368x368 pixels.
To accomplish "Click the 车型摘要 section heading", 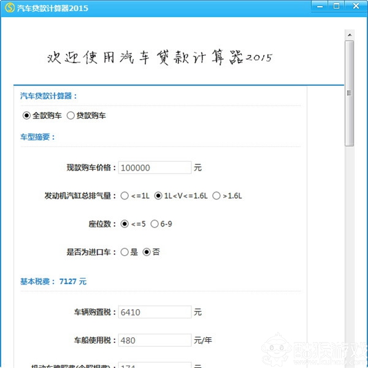I will coord(37,137).
